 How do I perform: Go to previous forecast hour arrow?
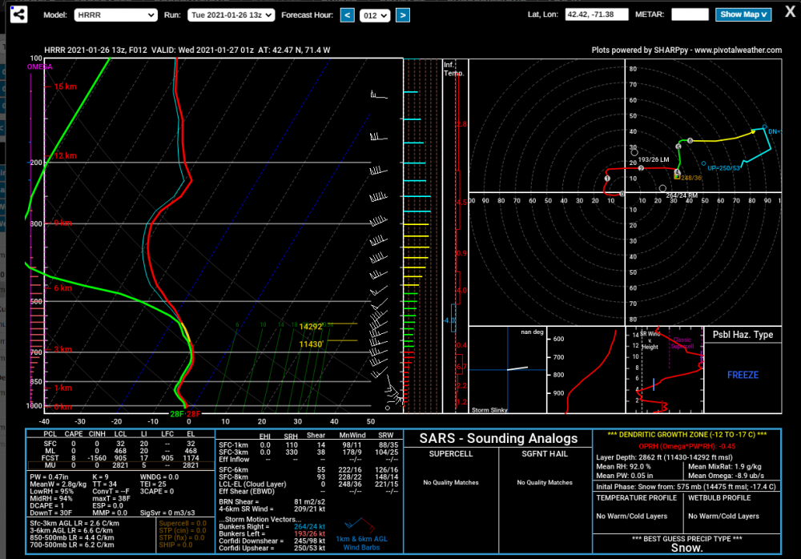[x=347, y=15]
